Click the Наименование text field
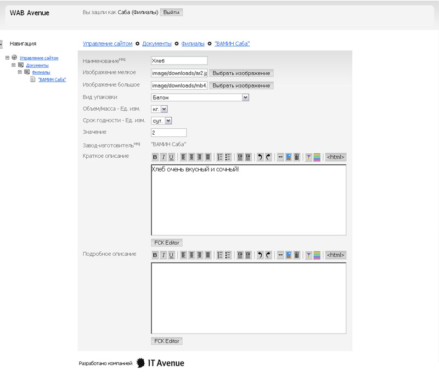This screenshot has width=439, height=378. pyautogui.click(x=179, y=61)
